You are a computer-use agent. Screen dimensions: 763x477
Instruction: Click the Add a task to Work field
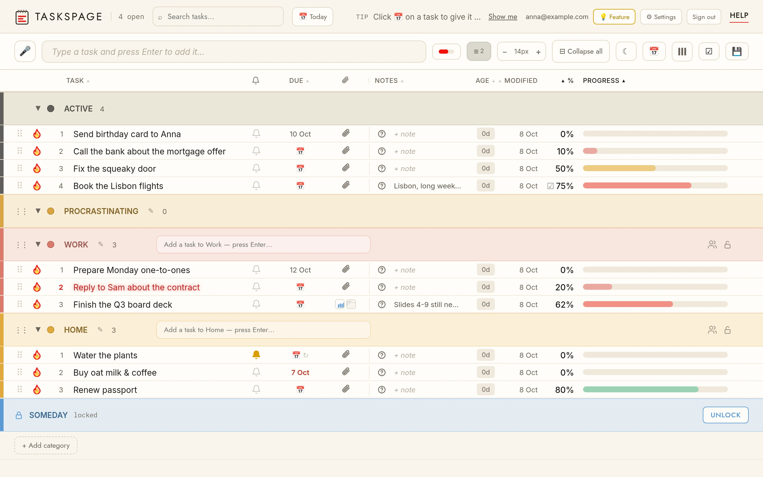click(263, 244)
